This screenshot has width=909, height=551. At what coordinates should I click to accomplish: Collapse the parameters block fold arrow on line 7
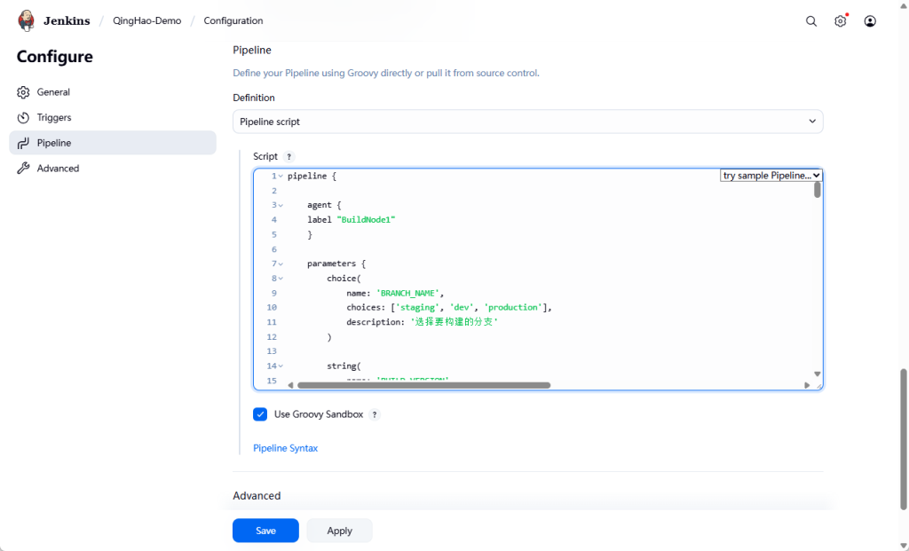coord(281,264)
